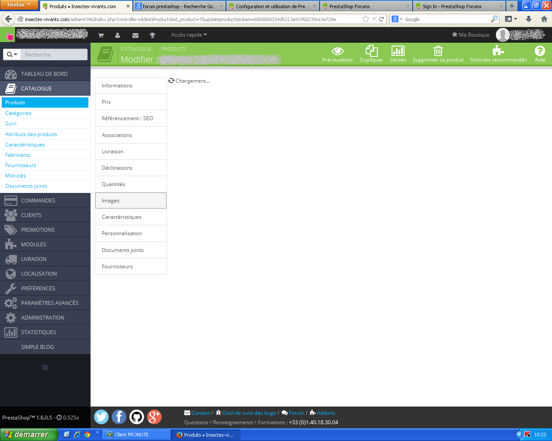Open the customers person icon in header
552x441 pixels.
click(117, 35)
